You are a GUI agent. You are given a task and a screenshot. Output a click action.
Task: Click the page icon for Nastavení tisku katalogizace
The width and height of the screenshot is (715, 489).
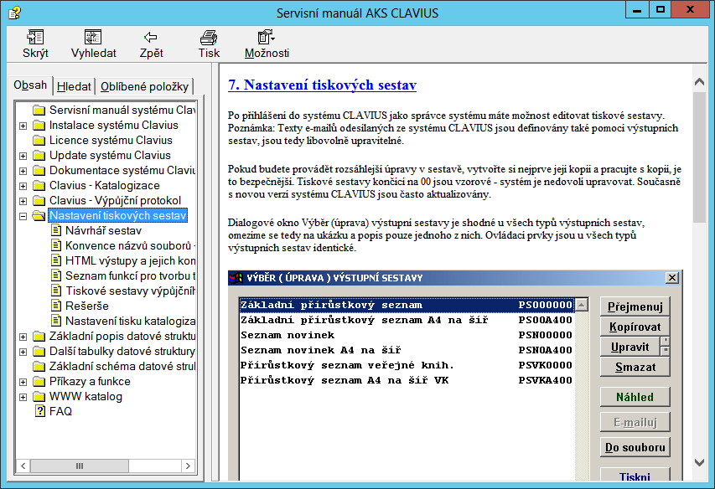pos(56,321)
